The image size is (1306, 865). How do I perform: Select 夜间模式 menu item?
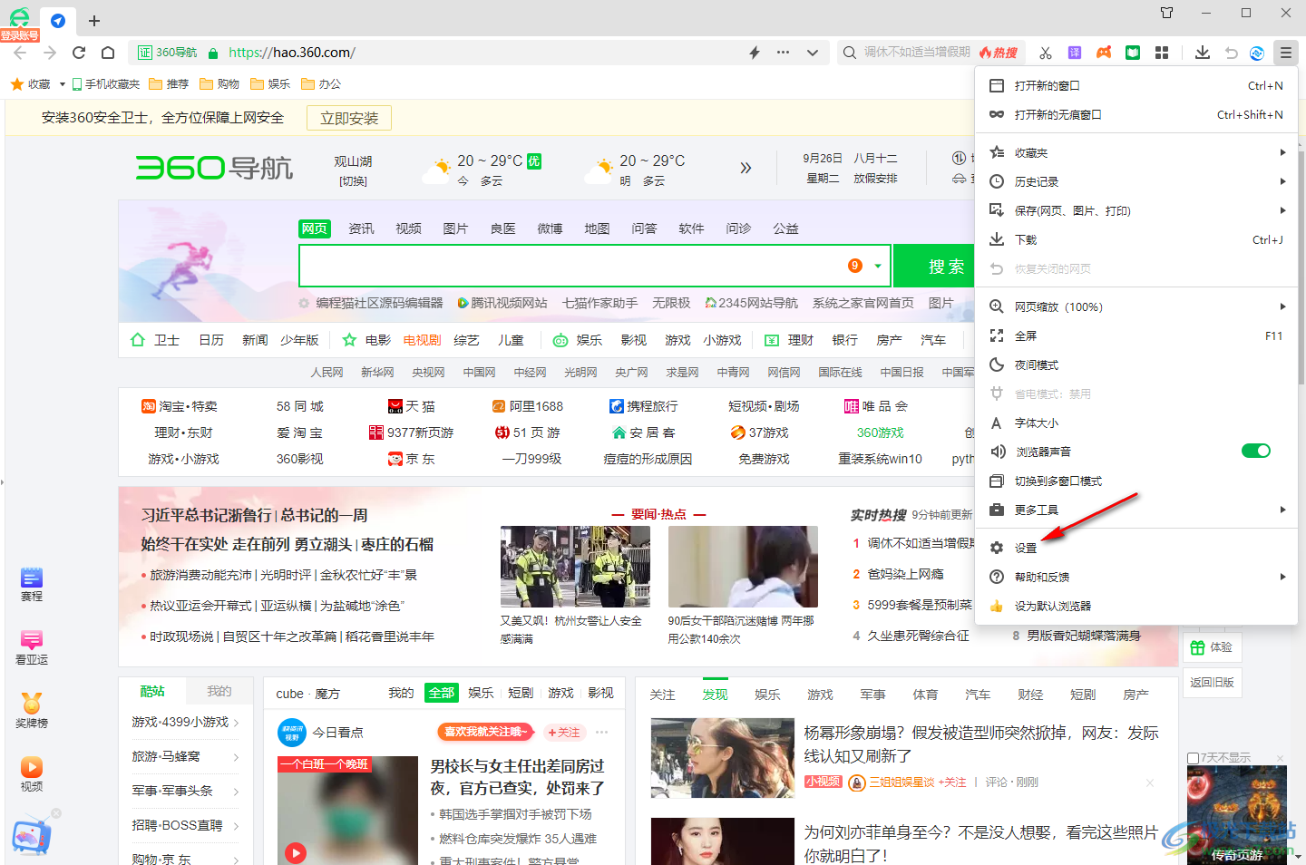click(x=1136, y=364)
